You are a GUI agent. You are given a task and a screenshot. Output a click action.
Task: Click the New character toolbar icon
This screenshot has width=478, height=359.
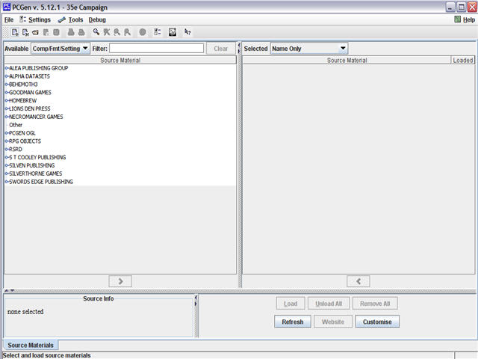pyautogui.click(x=15, y=32)
